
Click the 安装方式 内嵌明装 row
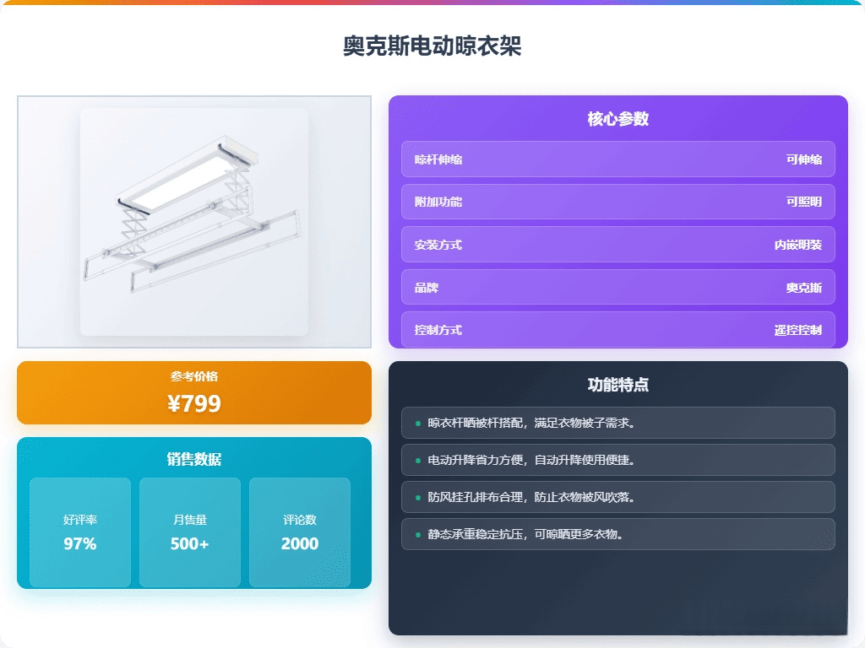coord(617,244)
